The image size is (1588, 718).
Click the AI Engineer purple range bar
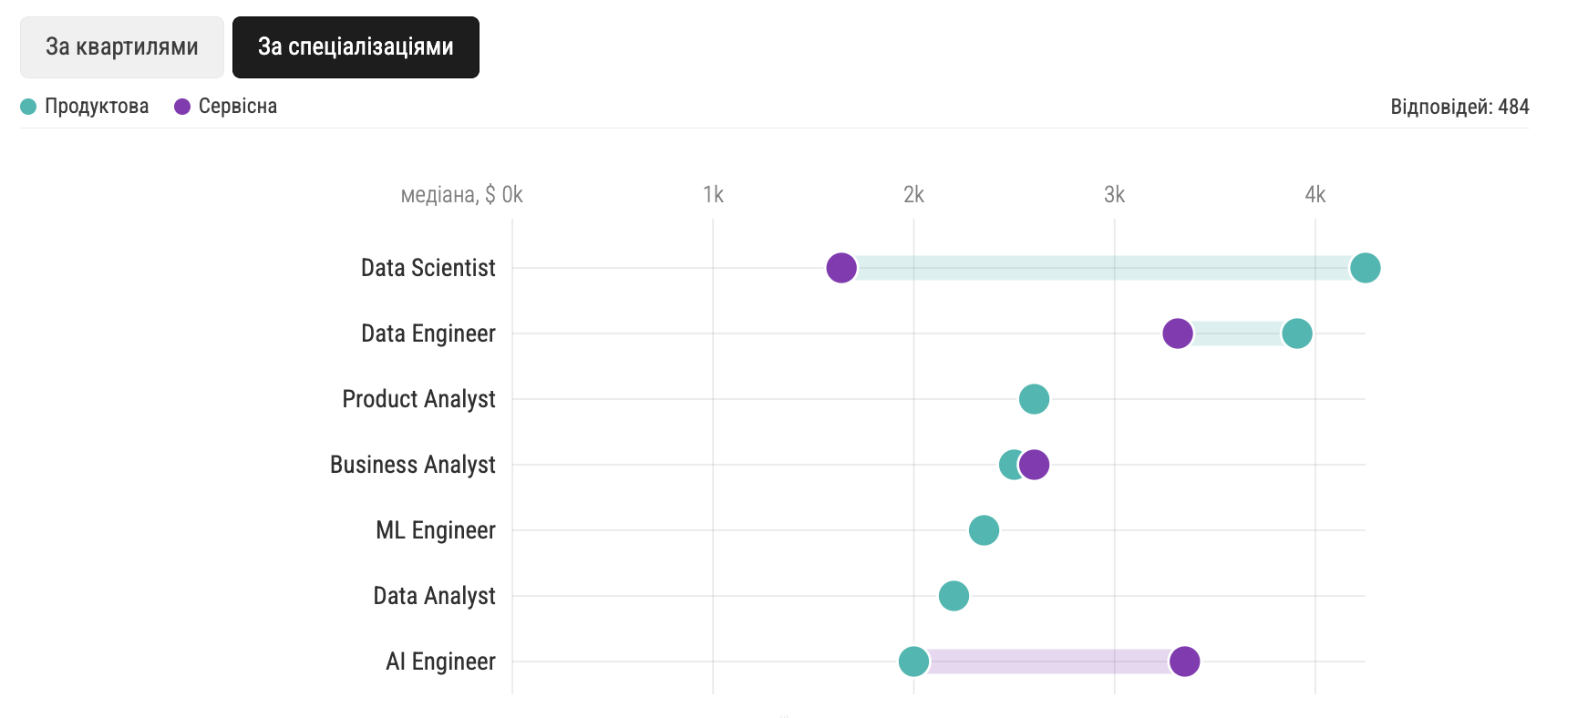pyautogui.click(x=1048, y=662)
